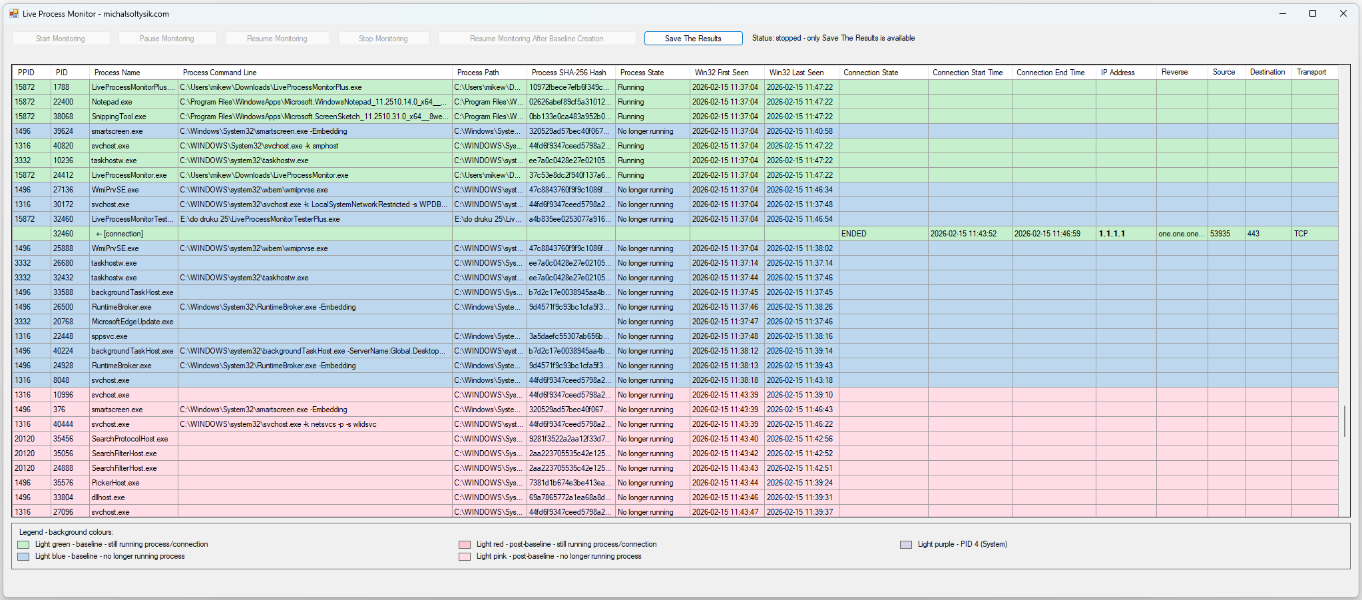Viewport: 1362px width, 600px height.
Task: Click the Live Process Monitor app icon
Action: pos(14,13)
